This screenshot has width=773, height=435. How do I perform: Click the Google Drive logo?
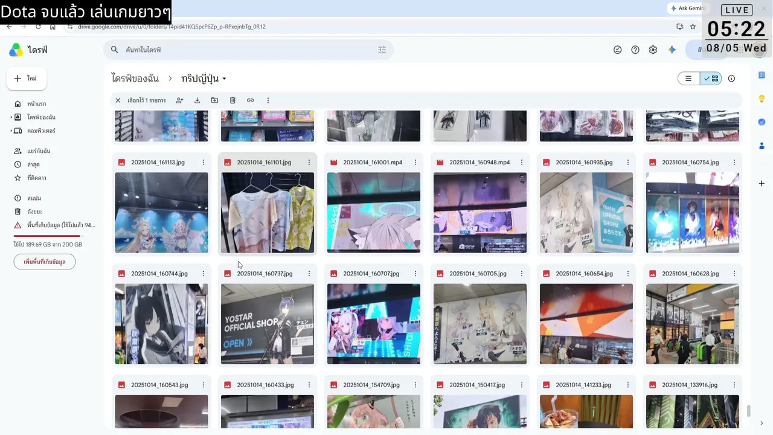(x=16, y=50)
